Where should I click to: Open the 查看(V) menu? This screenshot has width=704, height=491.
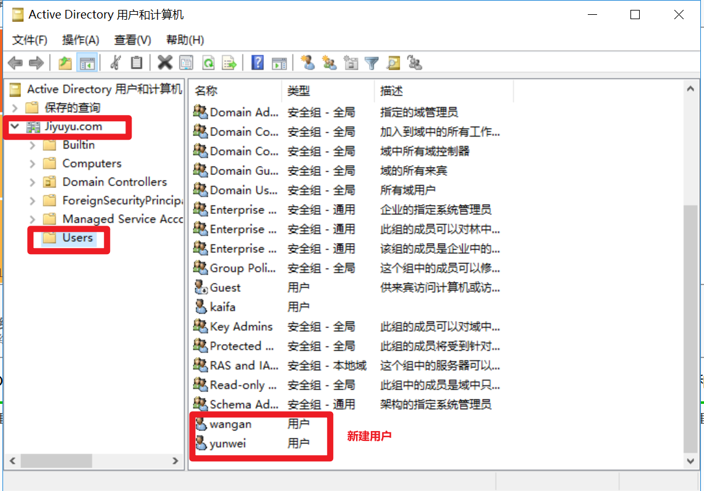coord(132,40)
